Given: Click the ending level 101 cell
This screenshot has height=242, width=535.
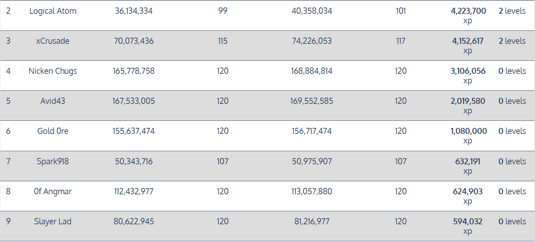Looking at the screenshot, I should click(401, 11).
